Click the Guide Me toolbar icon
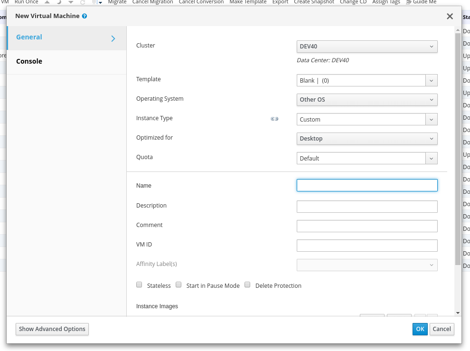The image size is (470, 351). [409, 2]
